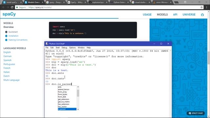Viewport: 210px width, 118px height.
Task: Open the Debug menu in IDLE
Action: point(64,48)
